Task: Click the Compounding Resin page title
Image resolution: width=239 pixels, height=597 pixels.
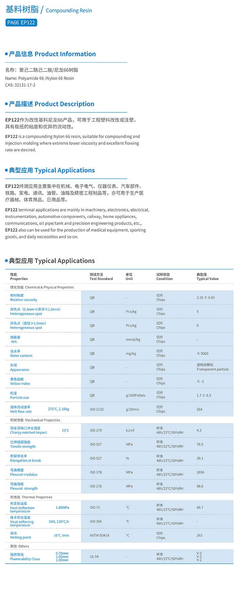Action: point(69,10)
